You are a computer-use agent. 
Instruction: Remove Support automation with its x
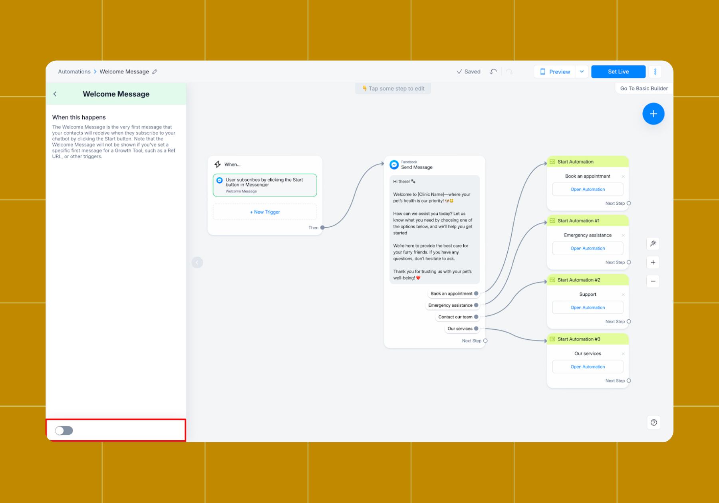click(623, 295)
